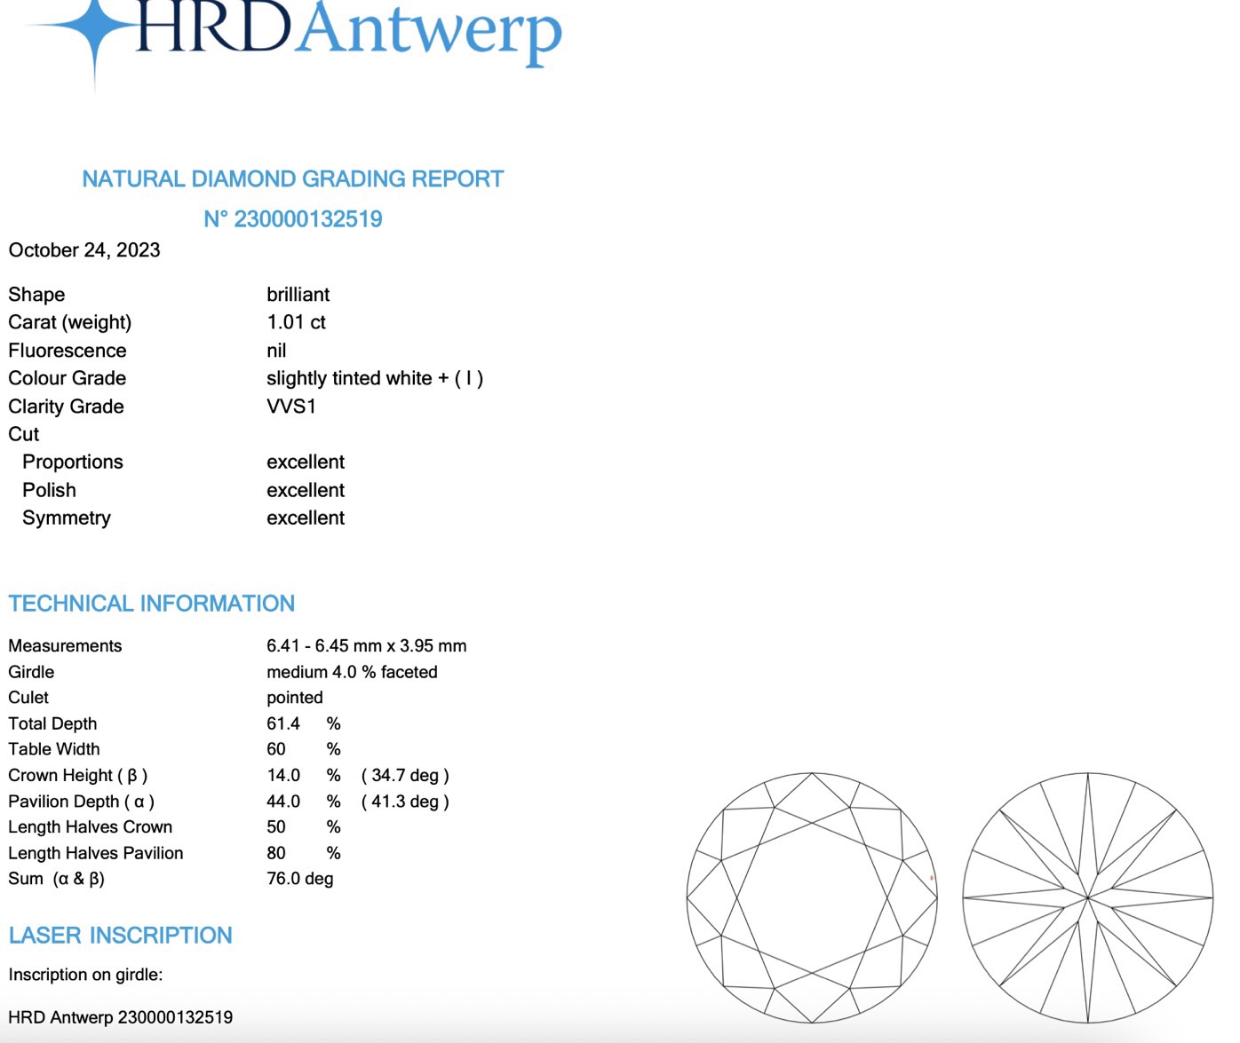Click the Polish excellent value

306,490
